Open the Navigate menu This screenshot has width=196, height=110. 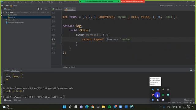21,2
